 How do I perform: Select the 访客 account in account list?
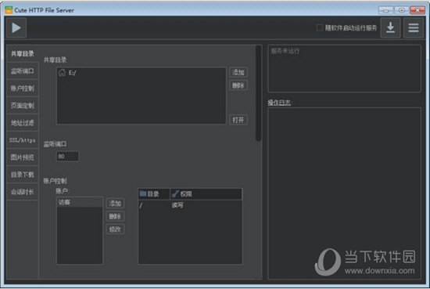(80, 203)
